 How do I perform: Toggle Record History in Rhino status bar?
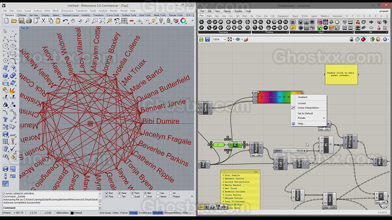pyautogui.click(x=172, y=213)
